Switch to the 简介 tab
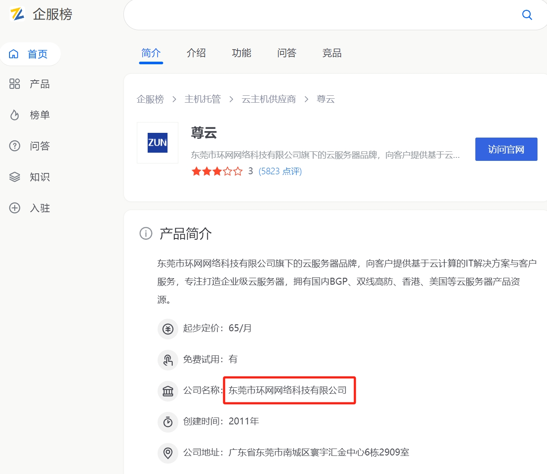 151,53
